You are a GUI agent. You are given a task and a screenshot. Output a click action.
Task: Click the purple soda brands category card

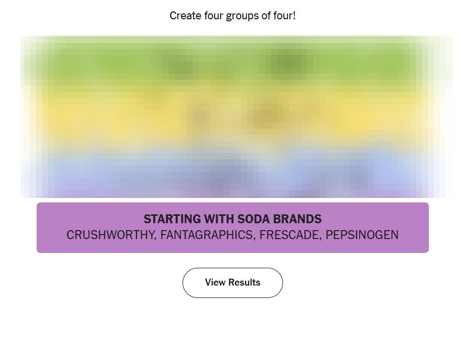click(x=232, y=227)
